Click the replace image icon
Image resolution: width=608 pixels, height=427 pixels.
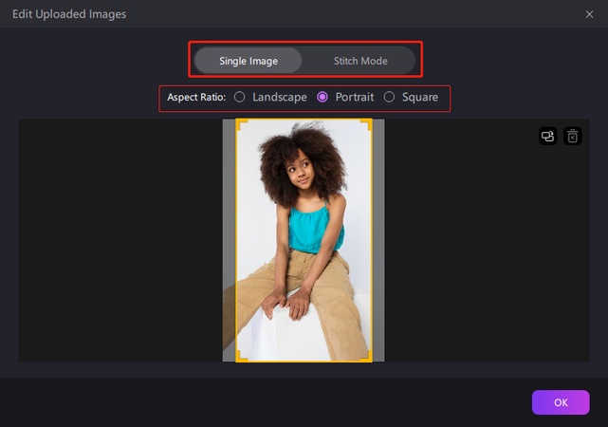547,137
